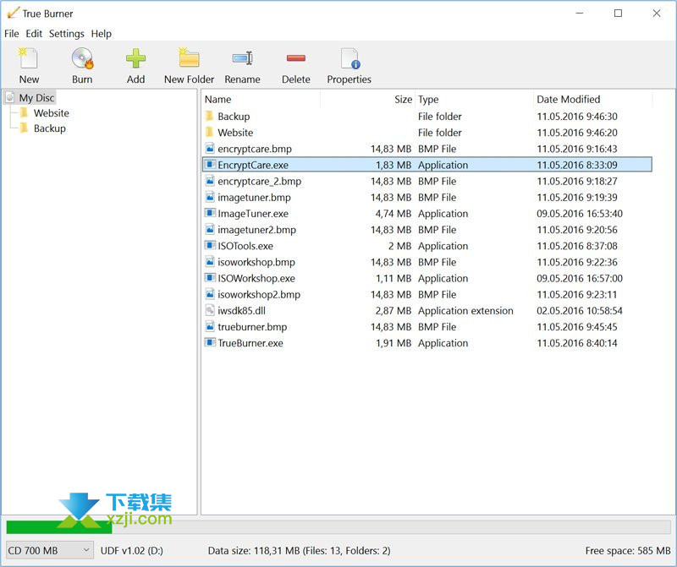Click the ISOTools.exe application icon
Screen dimensions: 677x567
[x=210, y=246]
